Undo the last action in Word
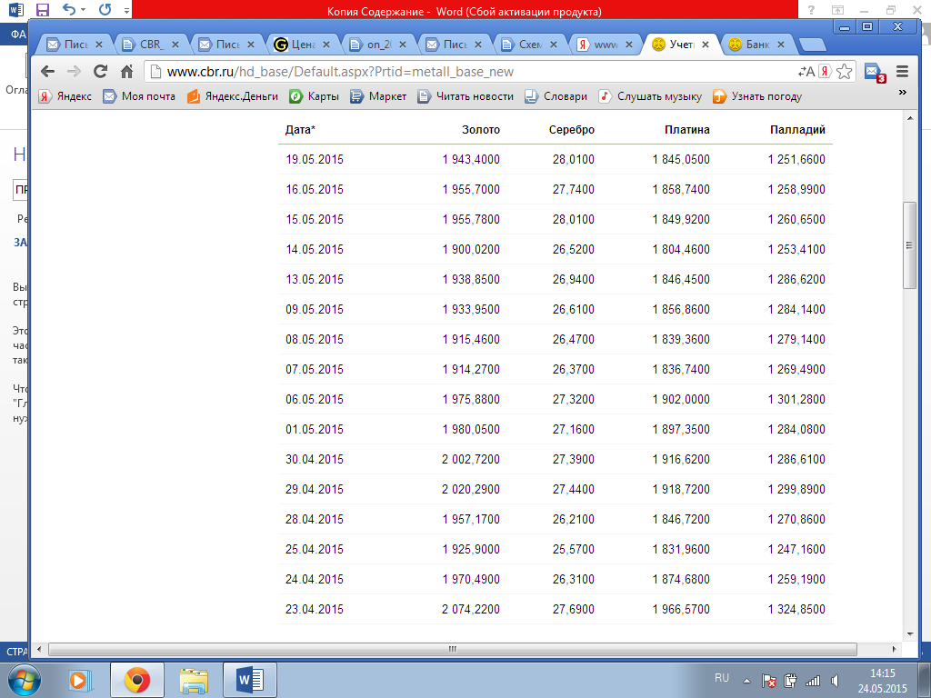This screenshot has width=931, height=698. point(69,10)
